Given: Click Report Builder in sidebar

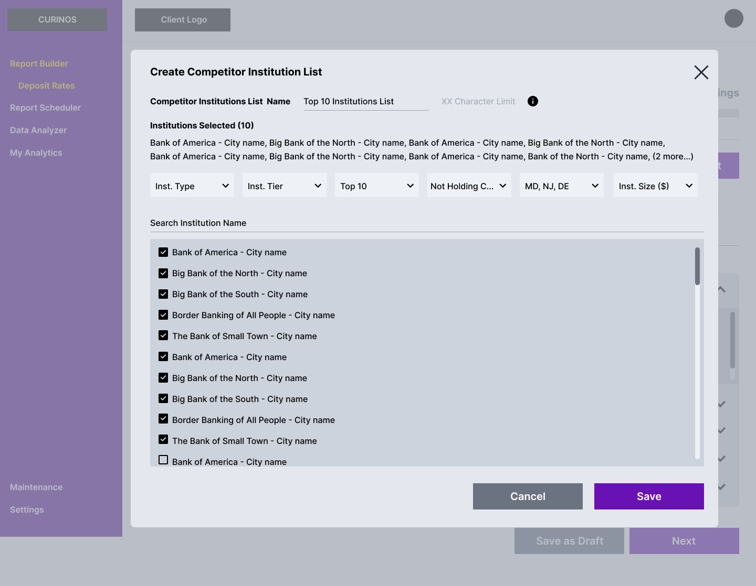Looking at the screenshot, I should pos(39,63).
